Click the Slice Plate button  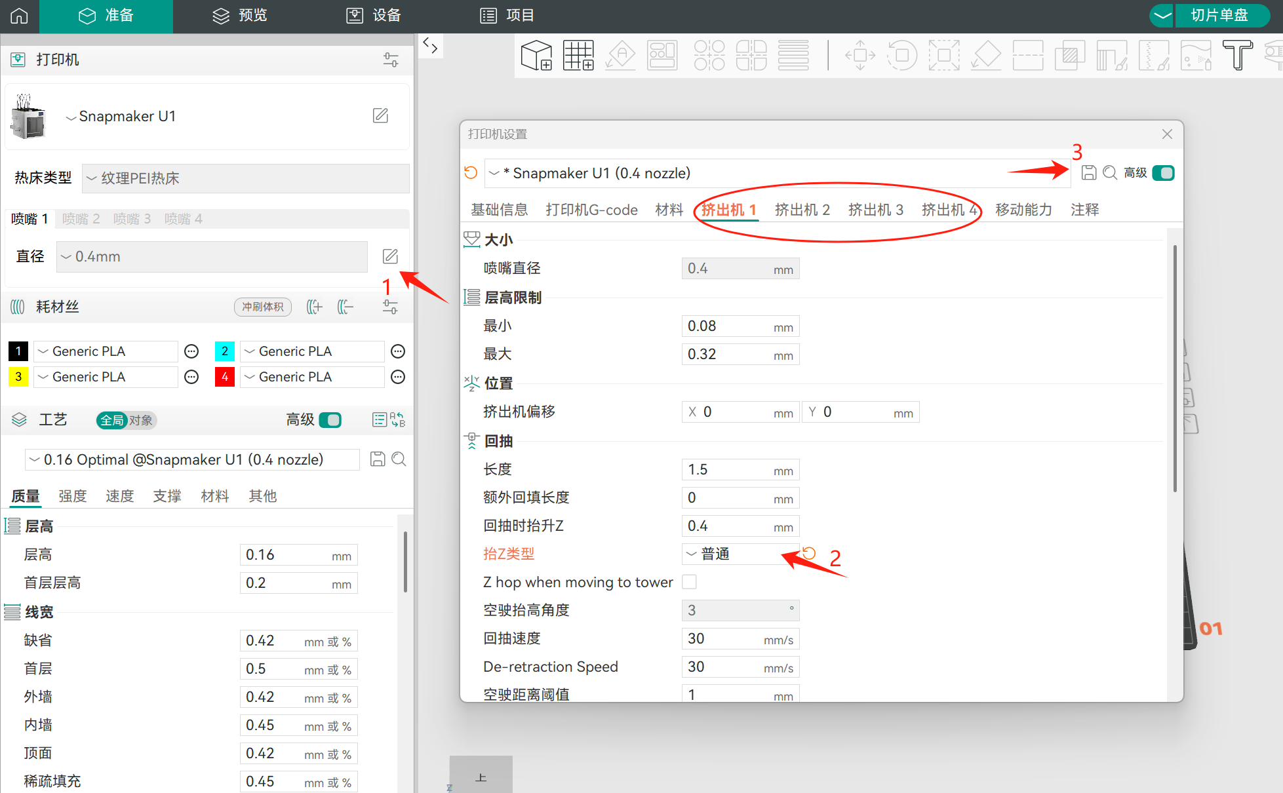point(1219,15)
